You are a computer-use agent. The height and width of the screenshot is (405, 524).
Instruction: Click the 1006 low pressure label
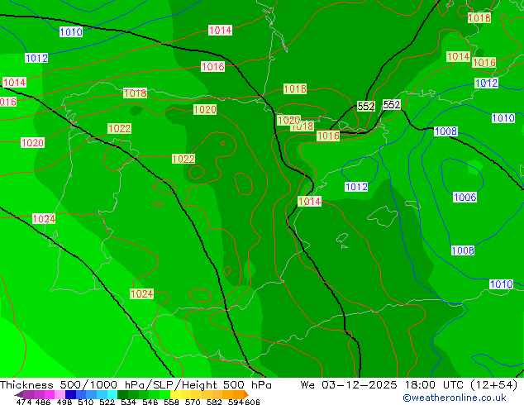tap(464, 198)
